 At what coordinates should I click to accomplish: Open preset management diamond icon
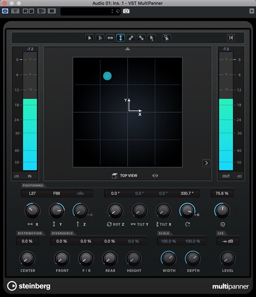pyautogui.click(x=118, y=11)
